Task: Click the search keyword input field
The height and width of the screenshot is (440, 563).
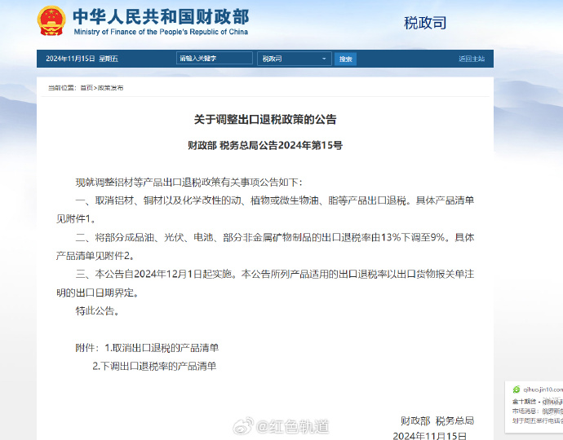Action: 215,59
